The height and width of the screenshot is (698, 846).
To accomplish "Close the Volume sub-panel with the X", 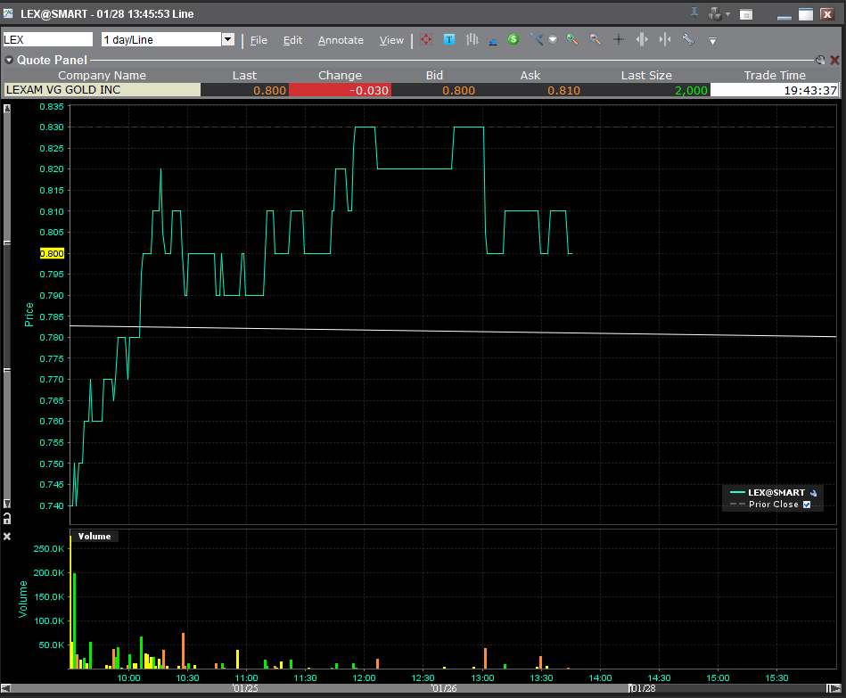I will click(7, 536).
